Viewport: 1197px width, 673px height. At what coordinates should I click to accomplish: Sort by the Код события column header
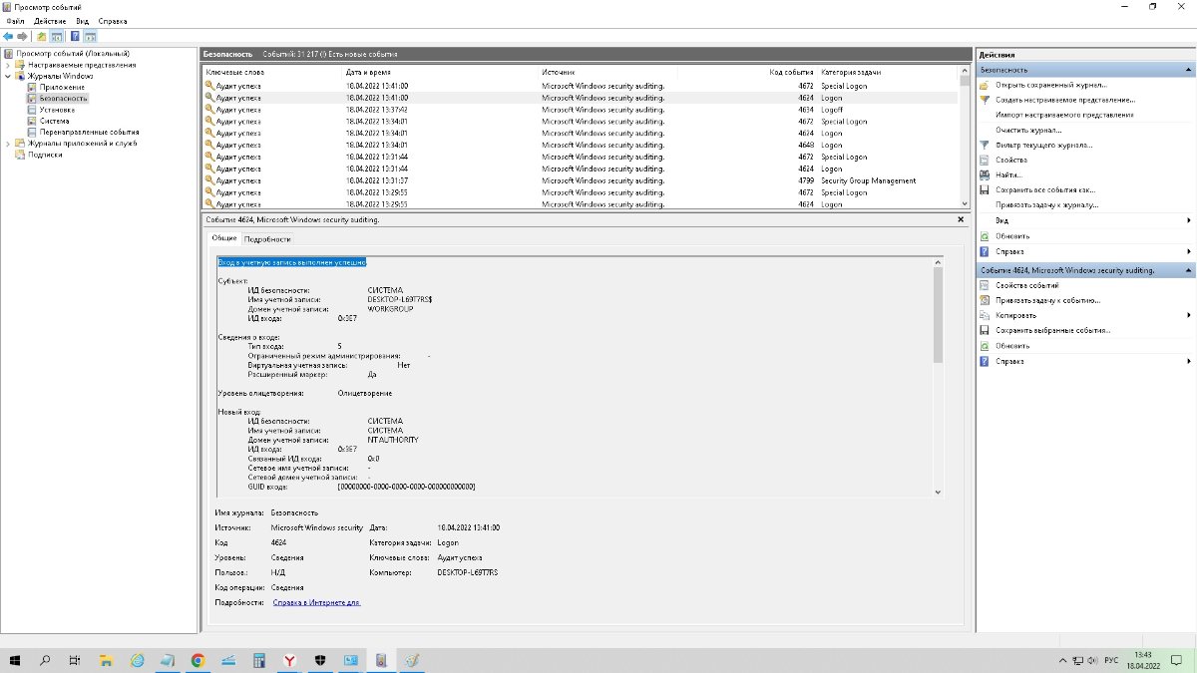pyautogui.click(x=792, y=73)
